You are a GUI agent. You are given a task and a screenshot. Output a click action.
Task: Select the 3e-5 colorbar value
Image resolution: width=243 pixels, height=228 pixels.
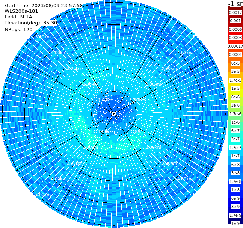tap(235, 71)
